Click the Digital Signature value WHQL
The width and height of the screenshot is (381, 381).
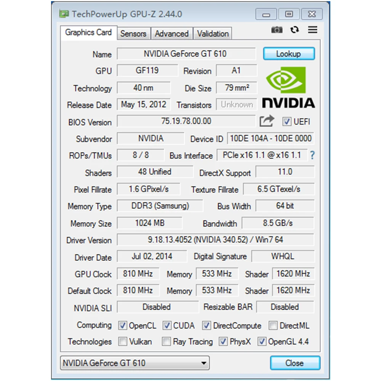click(283, 256)
